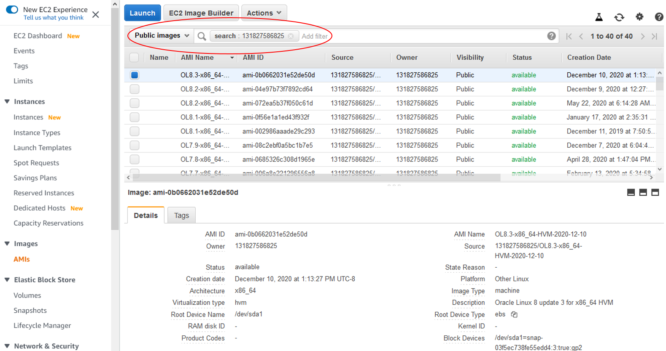The width and height of the screenshot is (666, 351).
Task: Click the table vertical scrollbar thumb
Action: coord(660,83)
